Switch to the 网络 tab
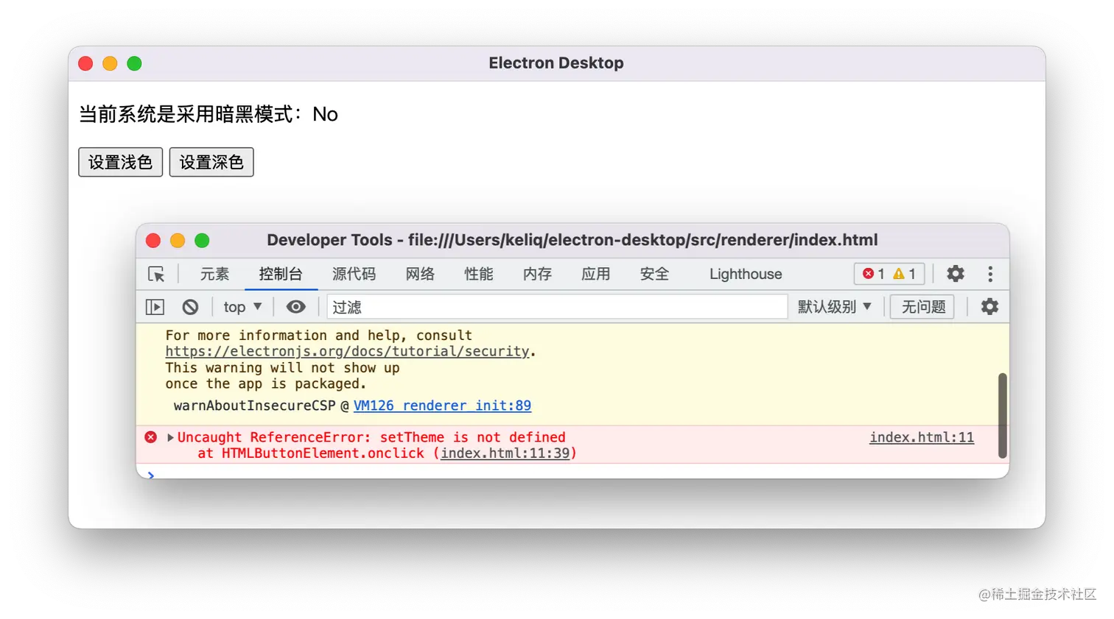Screen dimensions: 1114x619 420,274
